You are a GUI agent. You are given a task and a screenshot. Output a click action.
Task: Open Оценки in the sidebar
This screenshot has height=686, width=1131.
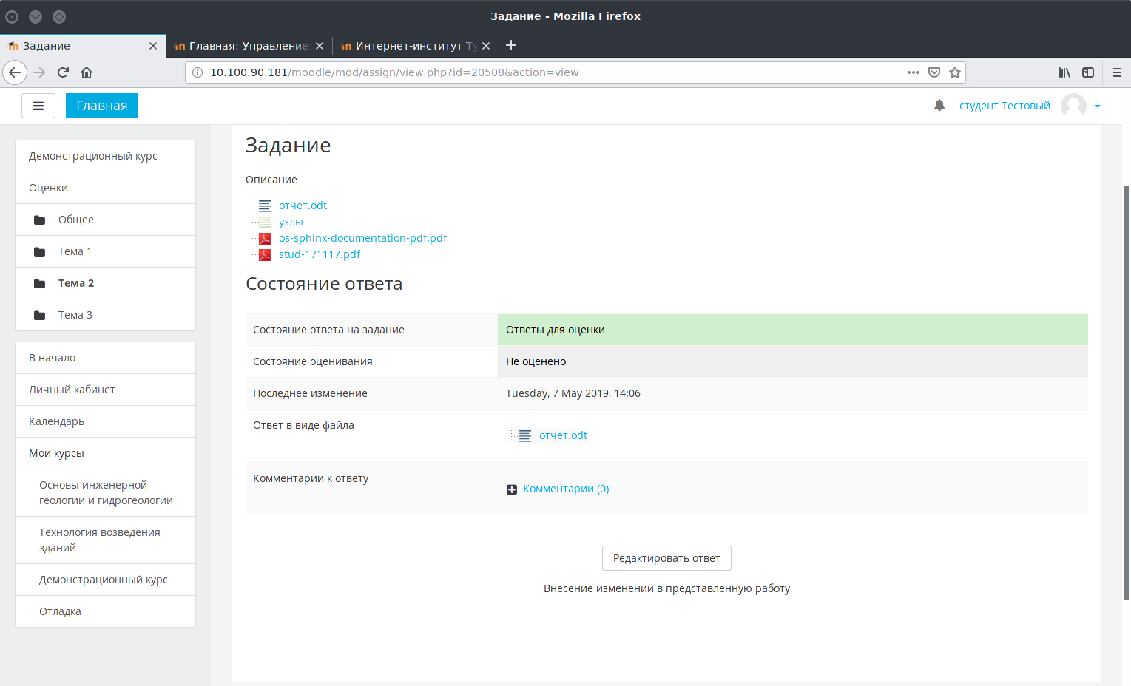click(105, 188)
